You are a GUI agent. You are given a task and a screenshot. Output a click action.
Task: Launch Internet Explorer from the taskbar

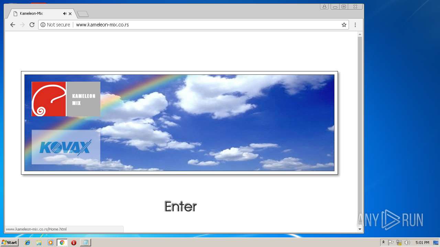pos(27,243)
